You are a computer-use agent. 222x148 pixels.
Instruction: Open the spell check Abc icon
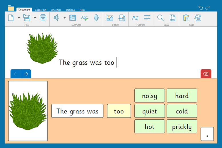pos(84,18)
